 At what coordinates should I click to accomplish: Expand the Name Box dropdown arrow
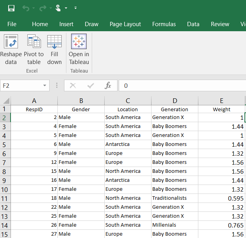[45, 85]
